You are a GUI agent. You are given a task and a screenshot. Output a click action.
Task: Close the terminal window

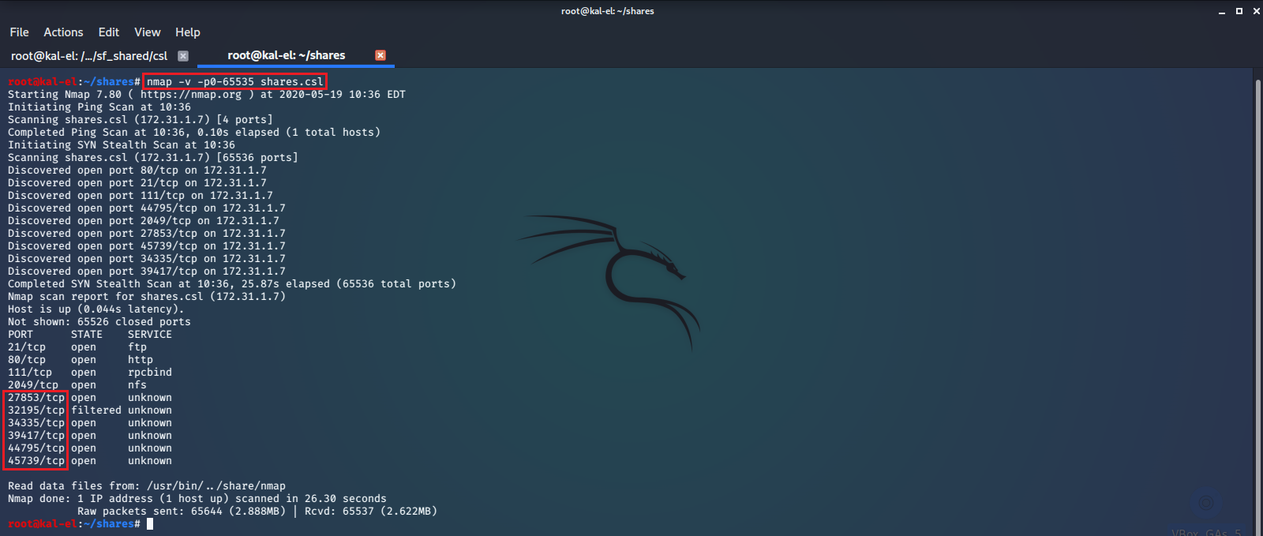pyautogui.click(x=1257, y=11)
